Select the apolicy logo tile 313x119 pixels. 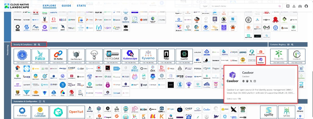click(225, 52)
